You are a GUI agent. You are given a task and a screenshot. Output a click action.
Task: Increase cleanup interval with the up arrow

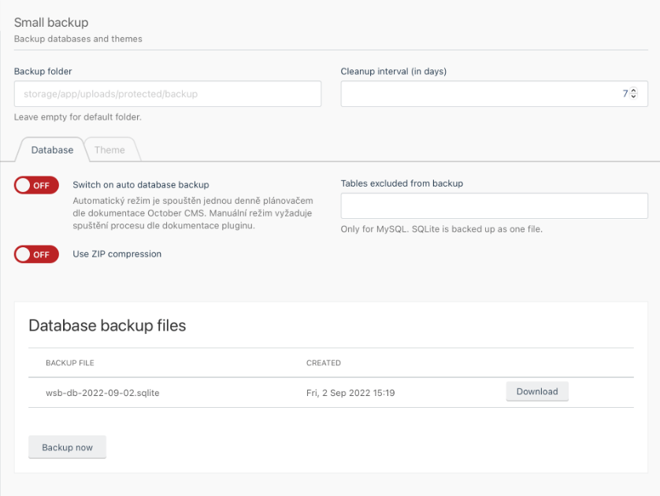click(x=633, y=91)
